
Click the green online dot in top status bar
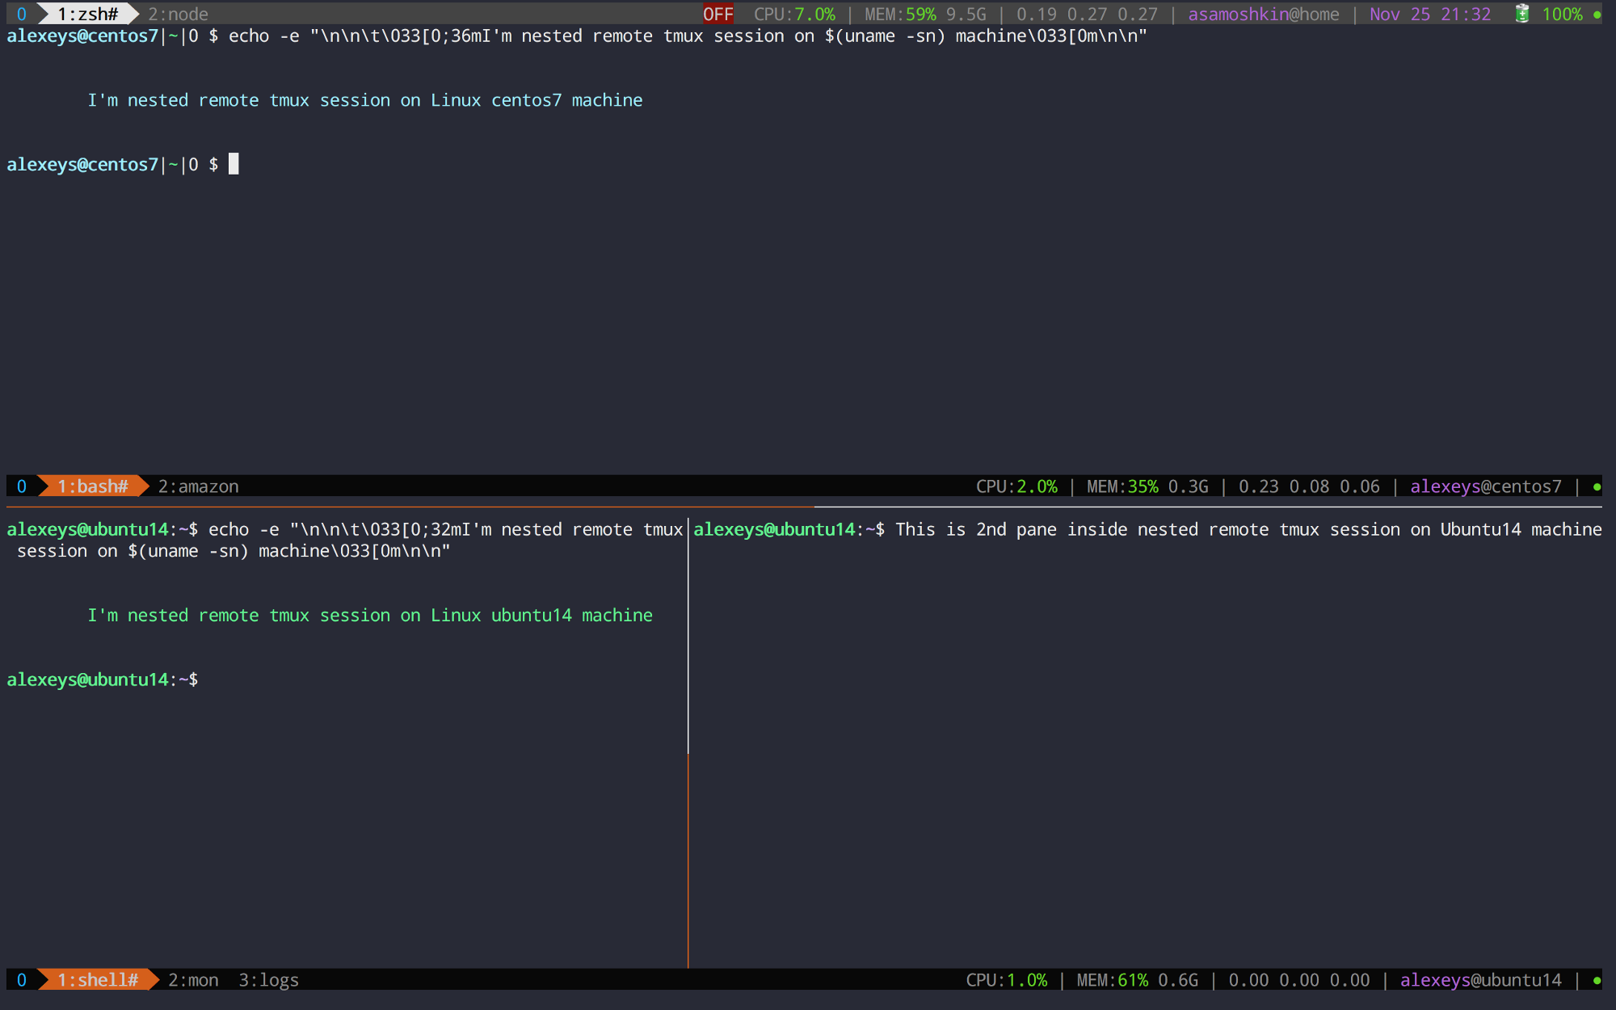click(x=1597, y=15)
